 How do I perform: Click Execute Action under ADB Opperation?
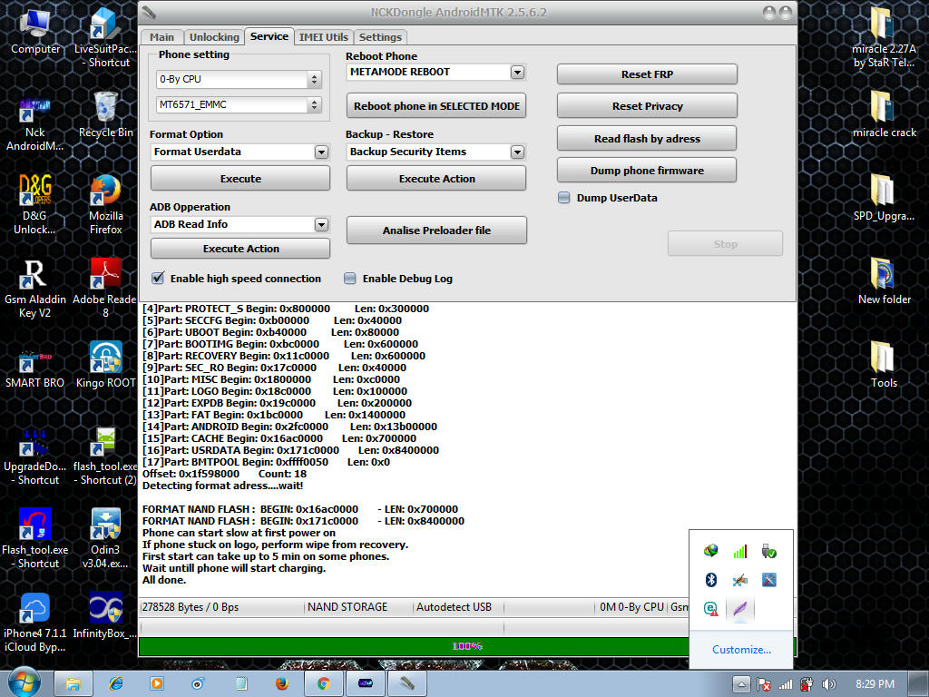pos(240,249)
